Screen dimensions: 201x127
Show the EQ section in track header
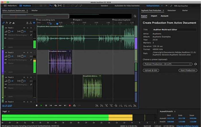pyautogui.click(x=13, y=23)
